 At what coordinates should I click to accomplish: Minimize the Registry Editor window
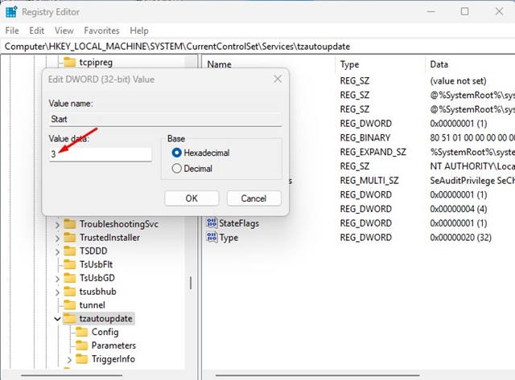[431, 11]
